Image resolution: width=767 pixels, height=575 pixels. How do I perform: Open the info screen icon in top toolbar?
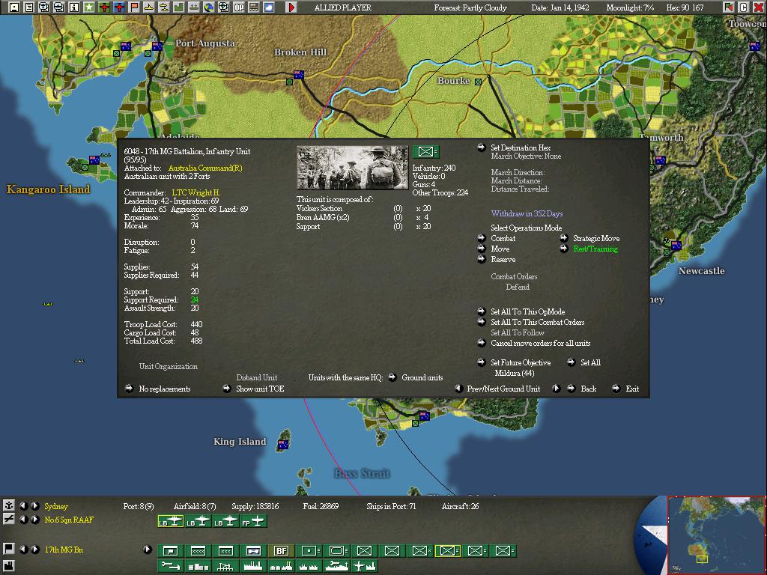click(73, 7)
